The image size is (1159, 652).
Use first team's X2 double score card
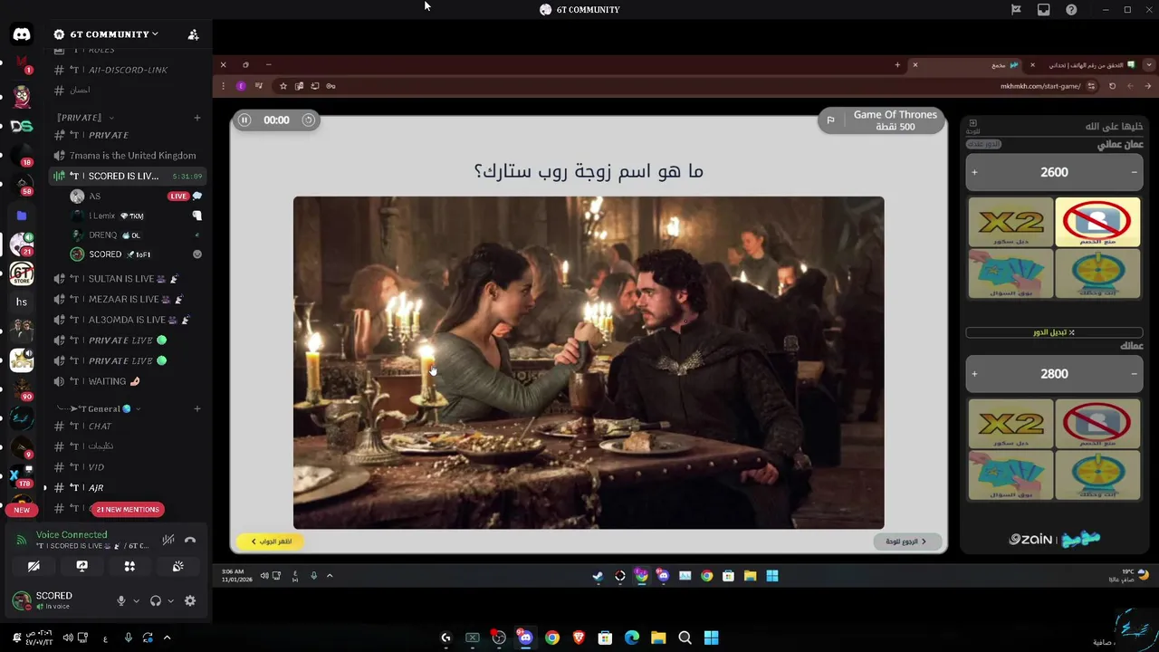[x=1011, y=222]
